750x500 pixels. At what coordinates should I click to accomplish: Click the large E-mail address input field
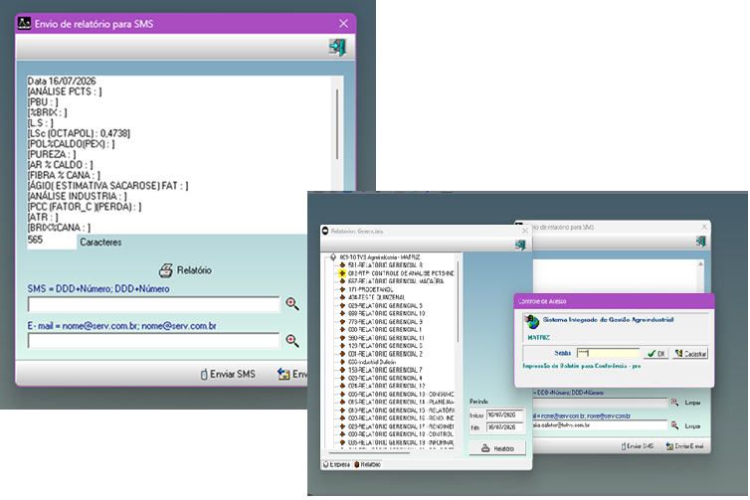pyautogui.click(x=154, y=341)
